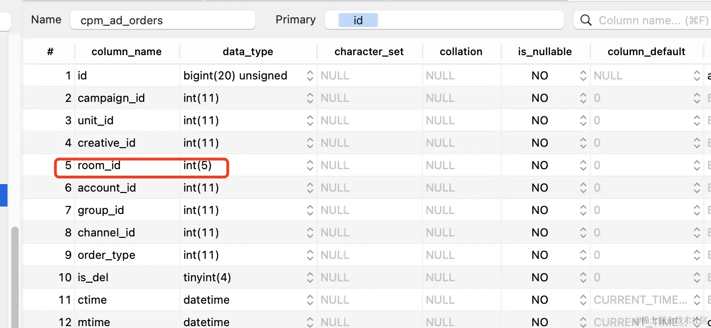Click is_nullable NO value of account_id row
The height and width of the screenshot is (328, 711).
coord(540,188)
